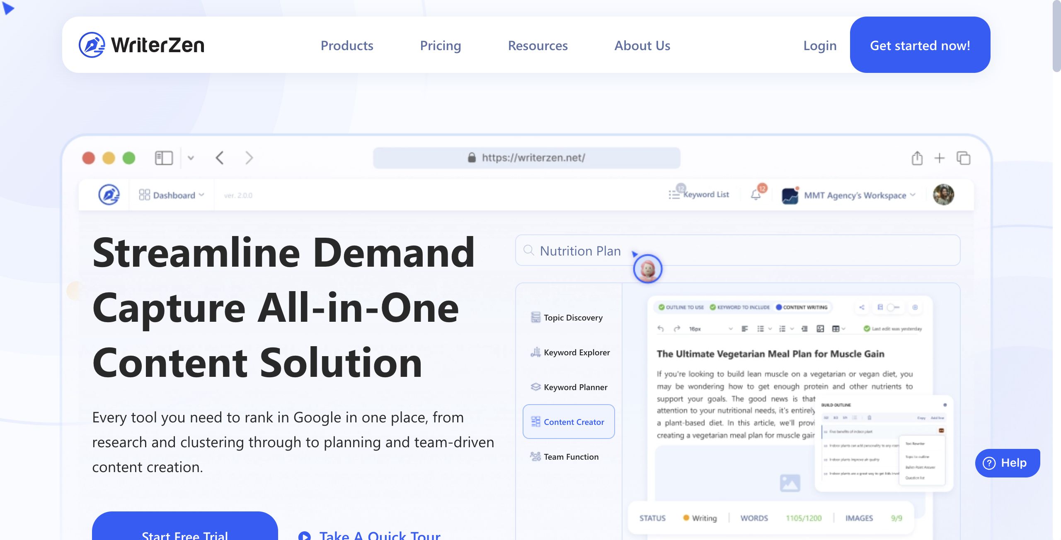The image size is (1061, 540).
Task: Click the insert table icon
Action: click(x=836, y=328)
